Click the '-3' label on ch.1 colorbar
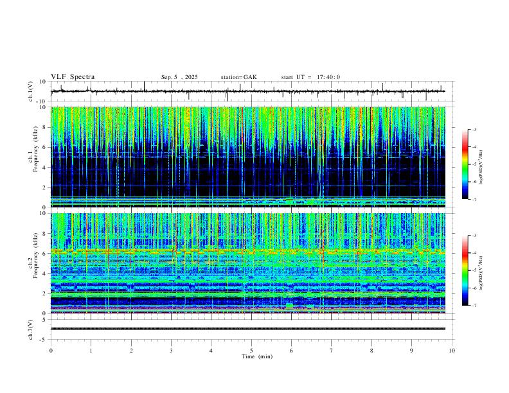Viewport: 509px width, 393px height. coord(474,129)
